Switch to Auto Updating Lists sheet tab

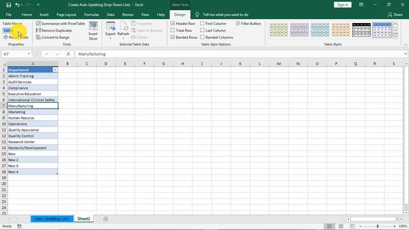52,218
